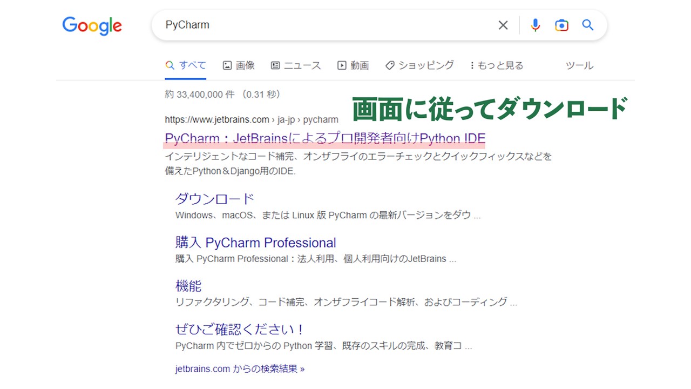Viewport: 691px width, 389px height.
Task: Click jetbrains.com からの検索結果 link
Action: 240,369
